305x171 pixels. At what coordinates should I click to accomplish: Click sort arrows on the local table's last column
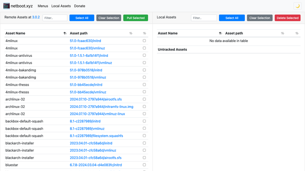tap(297, 33)
